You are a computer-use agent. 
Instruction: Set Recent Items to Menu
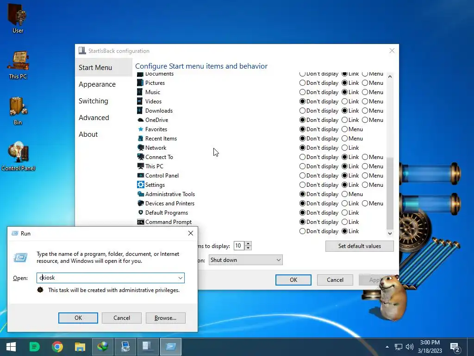click(x=344, y=138)
